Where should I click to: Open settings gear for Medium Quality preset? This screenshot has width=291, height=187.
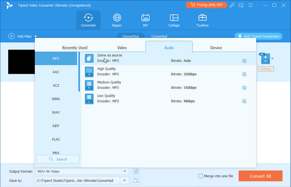(244, 88)
